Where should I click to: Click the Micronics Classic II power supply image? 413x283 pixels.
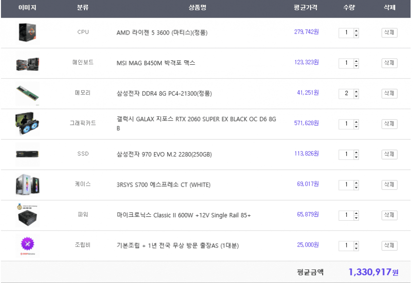(x=27, y=215)
